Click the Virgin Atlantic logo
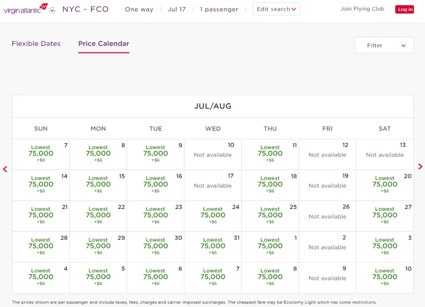425x307 pixels. click(x=26, y=9)
